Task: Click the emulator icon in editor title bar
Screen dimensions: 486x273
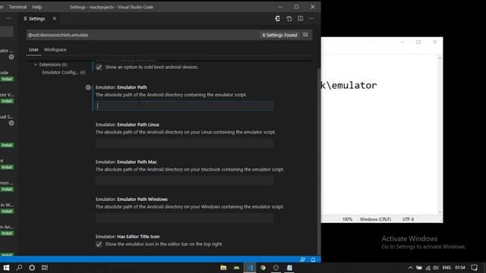Action: [277, 18]
